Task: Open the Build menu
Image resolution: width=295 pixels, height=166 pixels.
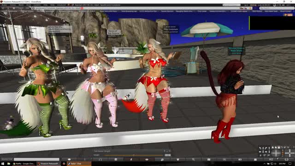Action: pyautogui.click(x=29, y=5)
